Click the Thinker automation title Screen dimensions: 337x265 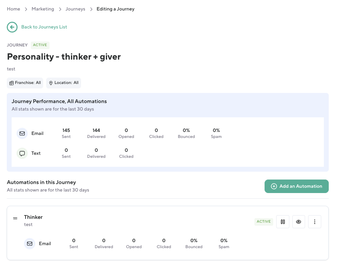[33, 217]
